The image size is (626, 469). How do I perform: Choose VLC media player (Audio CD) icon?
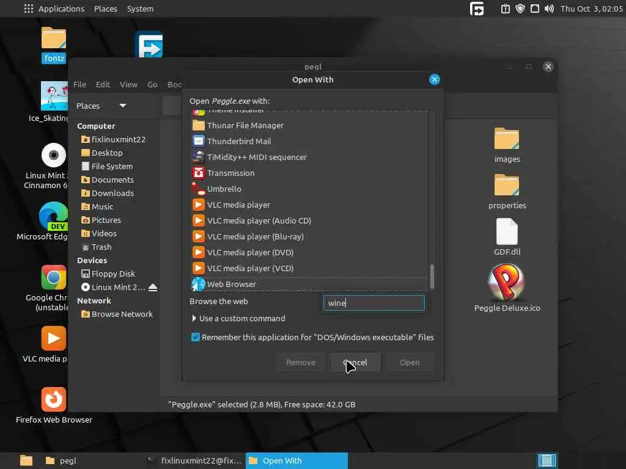[x=199, y=220]
